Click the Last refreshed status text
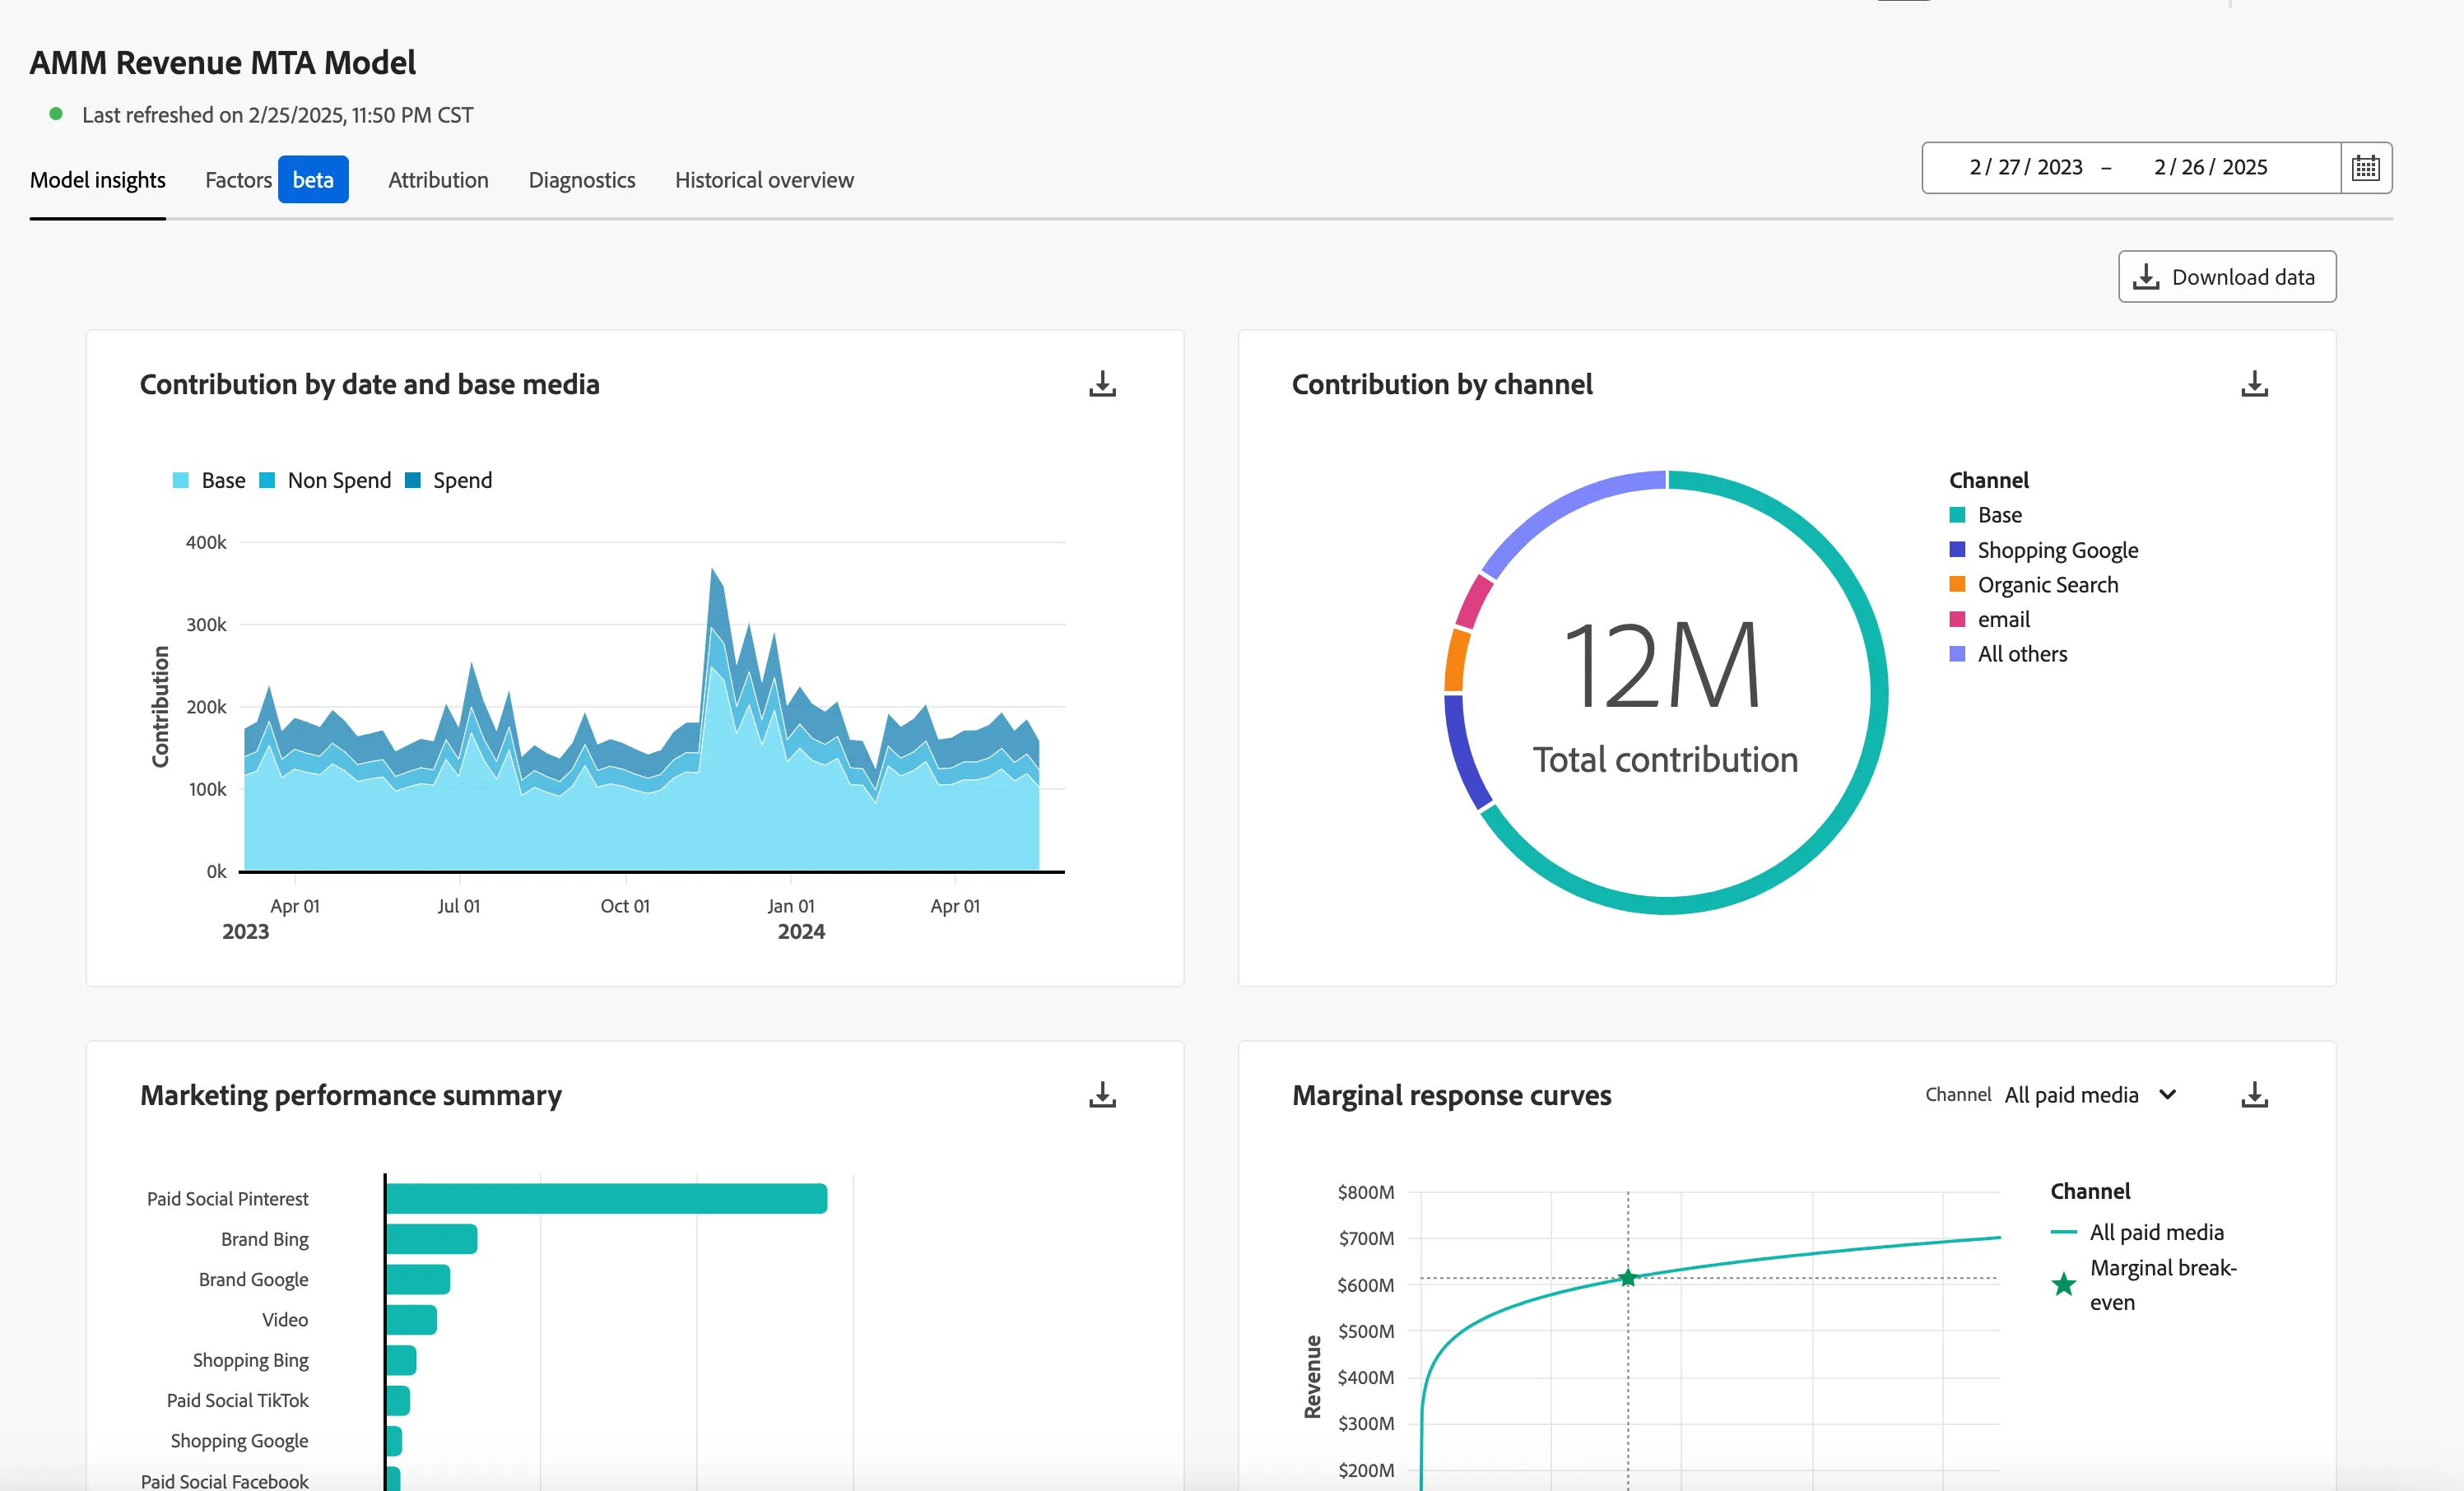The image size is (2464, 1491). (x=277, y=115)
